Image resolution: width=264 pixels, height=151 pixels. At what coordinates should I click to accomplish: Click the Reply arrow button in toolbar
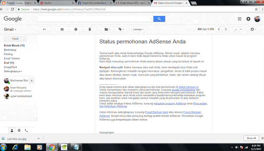click(44, 29)
